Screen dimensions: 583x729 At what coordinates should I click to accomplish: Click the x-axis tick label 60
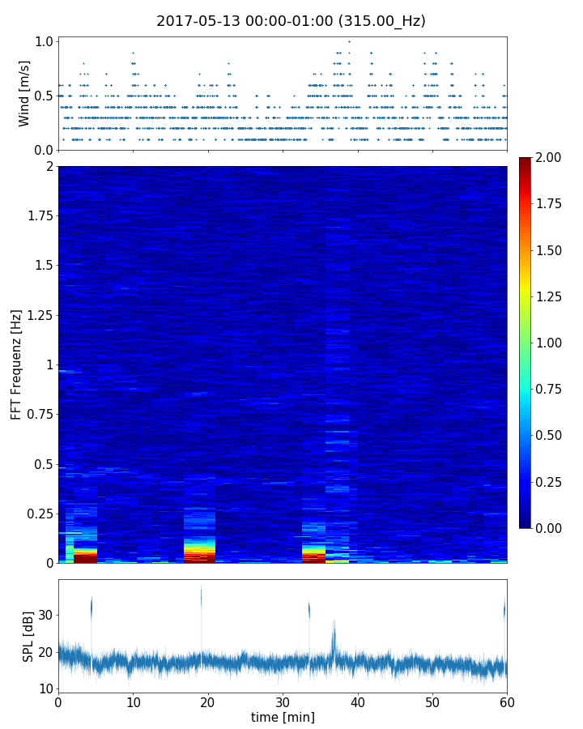tap(507, 701)
